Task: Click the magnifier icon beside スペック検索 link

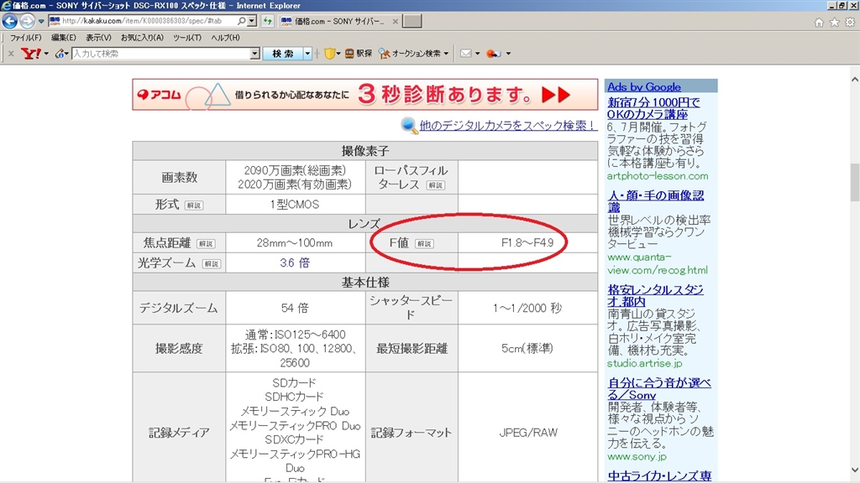Action: 409,126
